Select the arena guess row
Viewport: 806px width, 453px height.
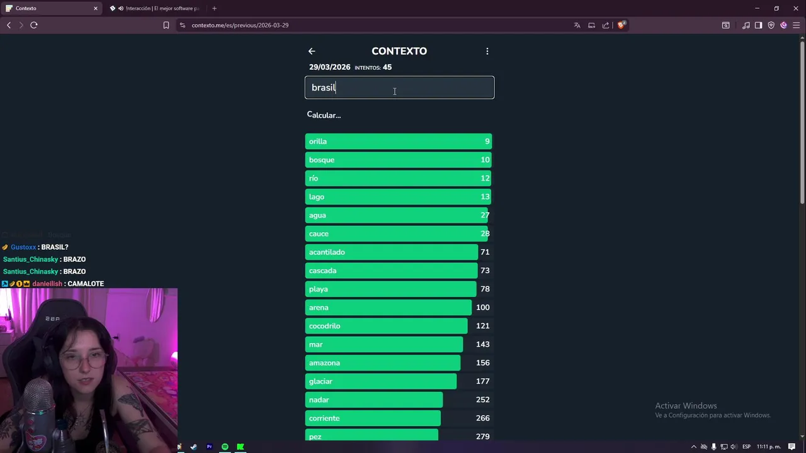[399, 308]
